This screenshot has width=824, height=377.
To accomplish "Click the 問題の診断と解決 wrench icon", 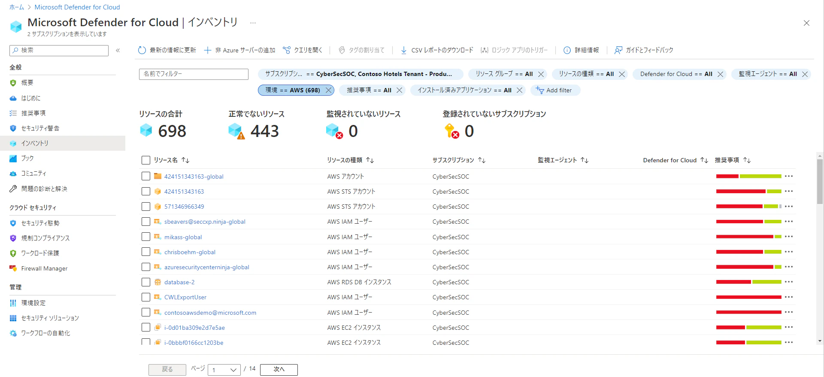I will 13,189.
